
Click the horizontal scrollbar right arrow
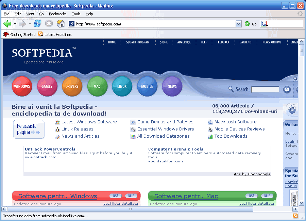tap(295, 209)
